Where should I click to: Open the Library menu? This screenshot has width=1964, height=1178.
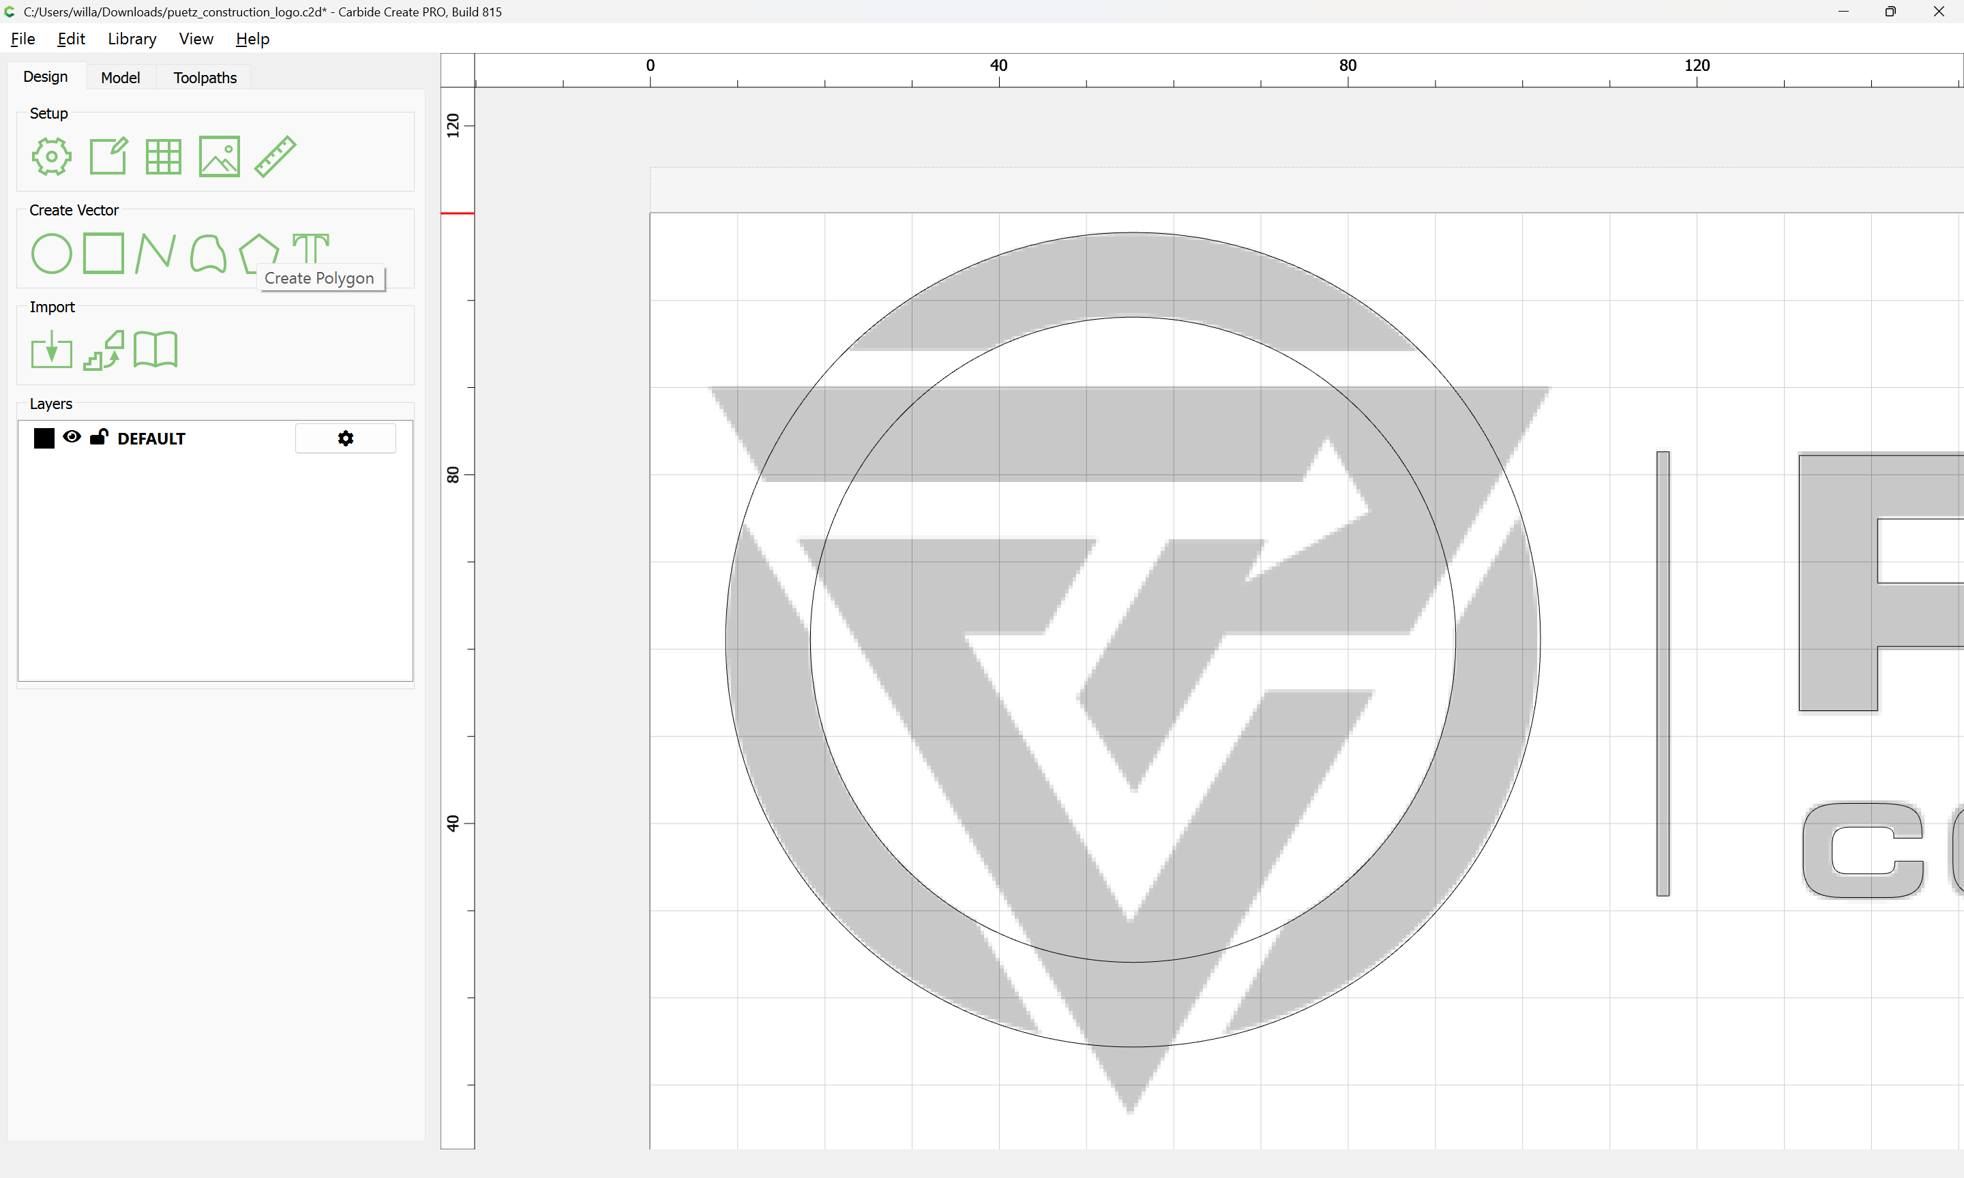click(132, 39)
